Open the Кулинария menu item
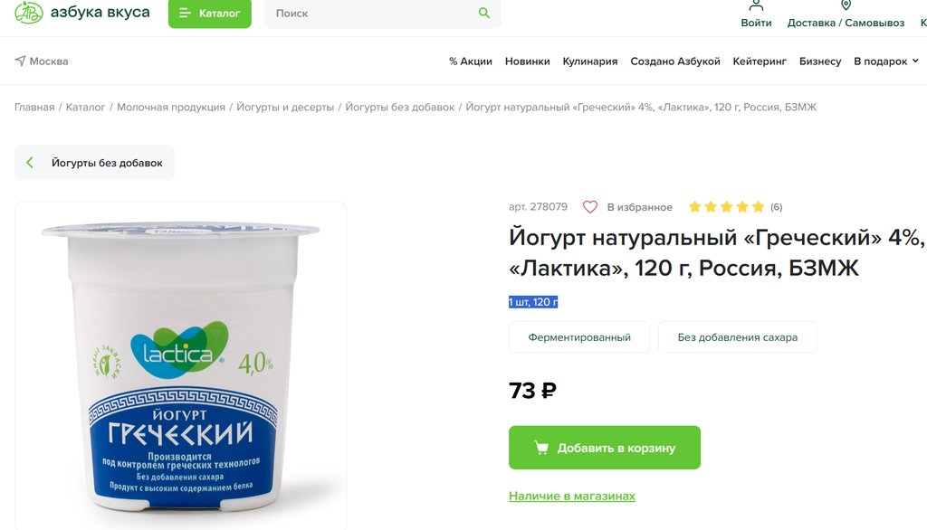This screenshot has width=927, height=530. coord(590,61)
